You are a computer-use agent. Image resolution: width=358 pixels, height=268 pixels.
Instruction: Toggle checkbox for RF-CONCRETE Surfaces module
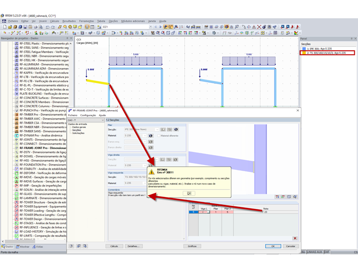16,98
